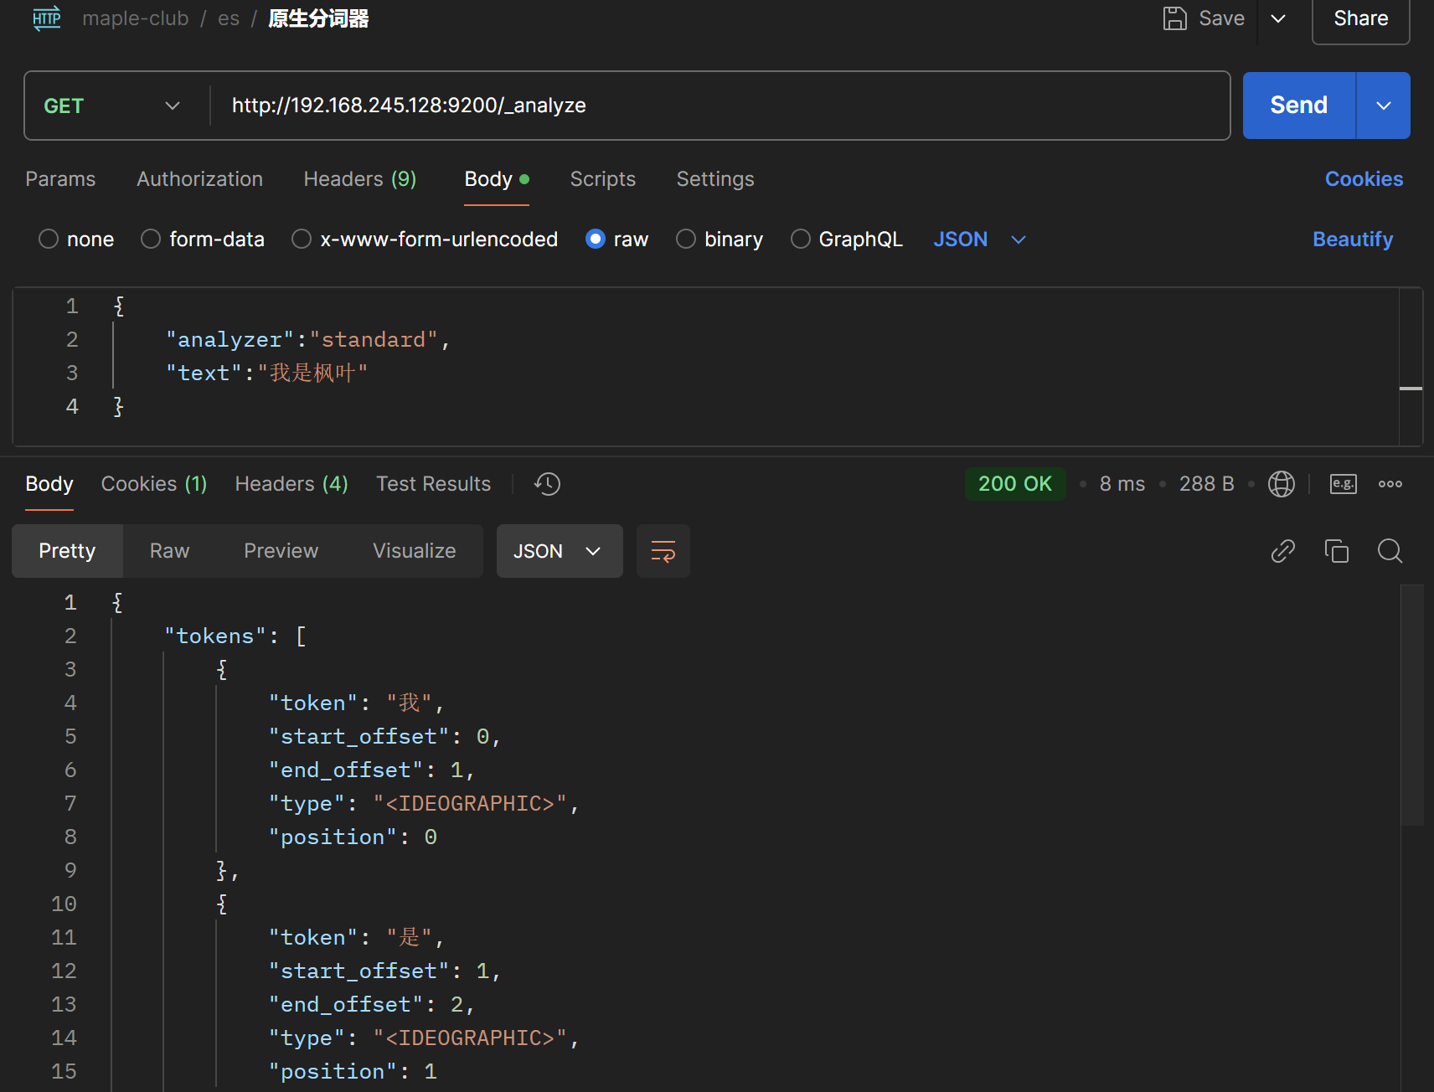Open the maple-club breadcrumb
The width and height of the screenshot is (1434, 1092).
coord(136,18)
